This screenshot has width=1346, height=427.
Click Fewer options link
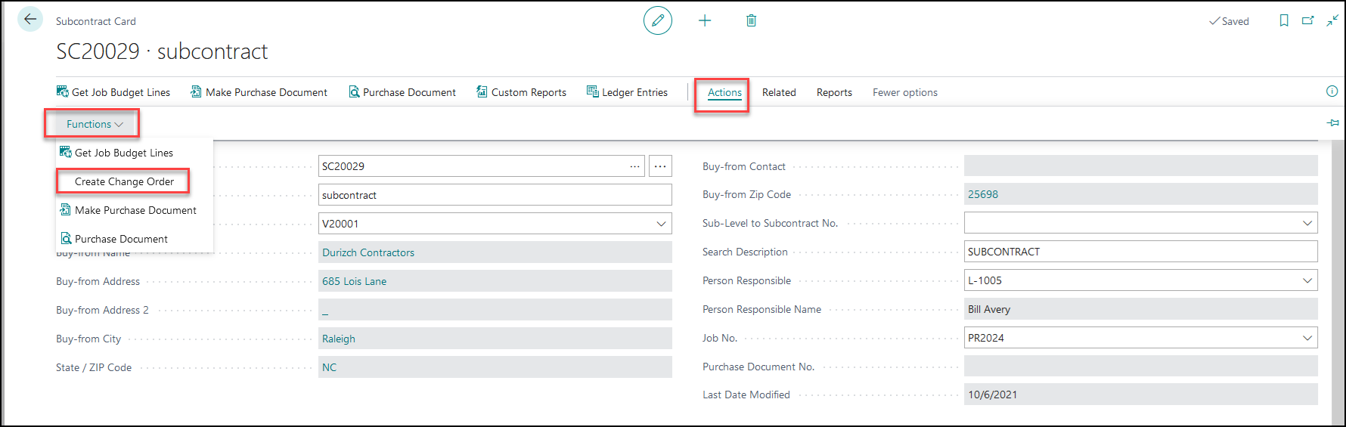click(x=904, y=92)
